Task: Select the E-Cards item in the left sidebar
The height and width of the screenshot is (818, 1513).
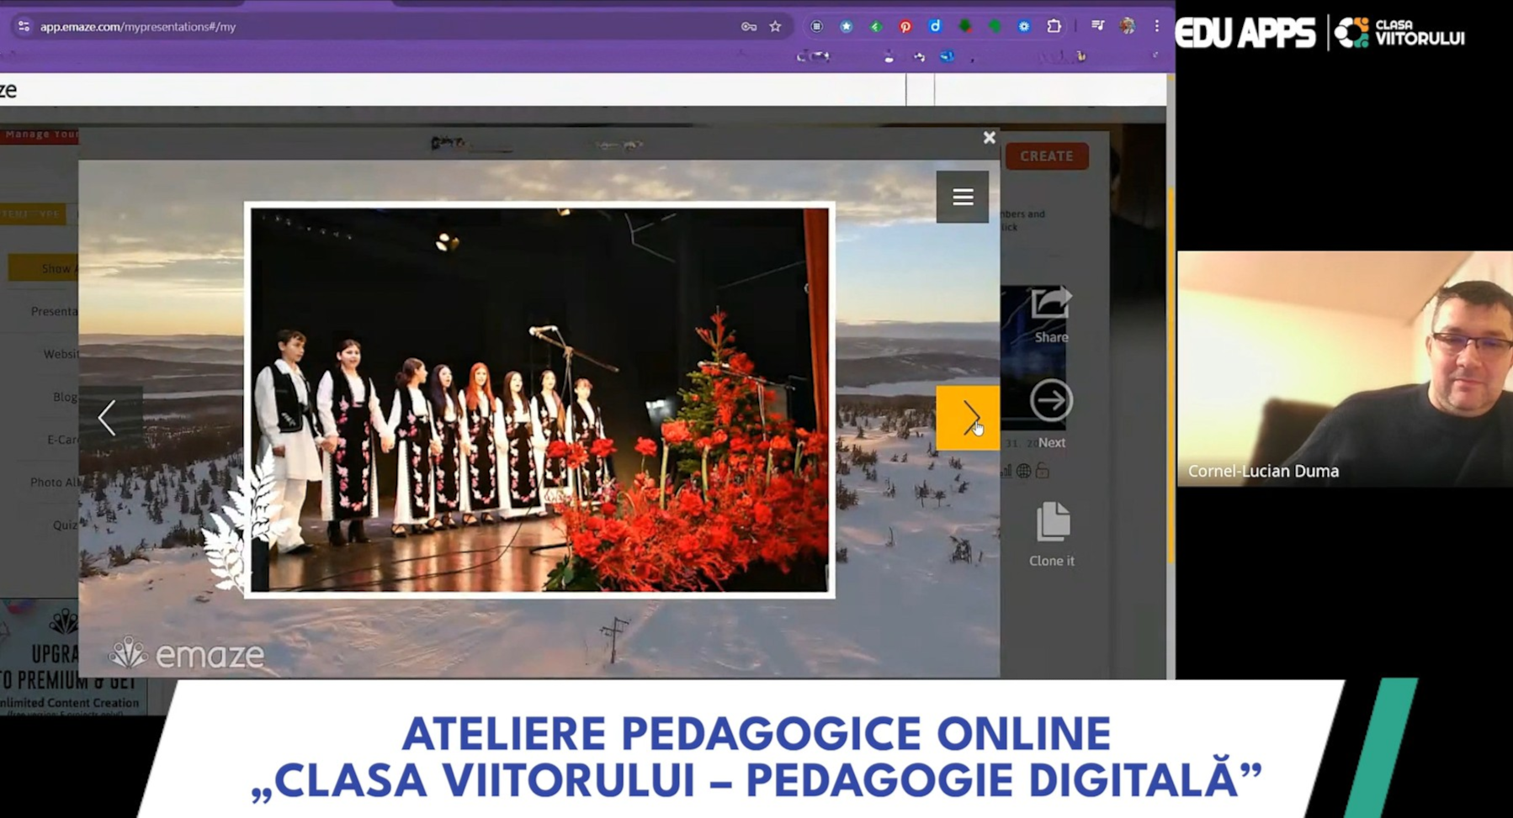Action: pyautogui.click(x=62, y=439)
